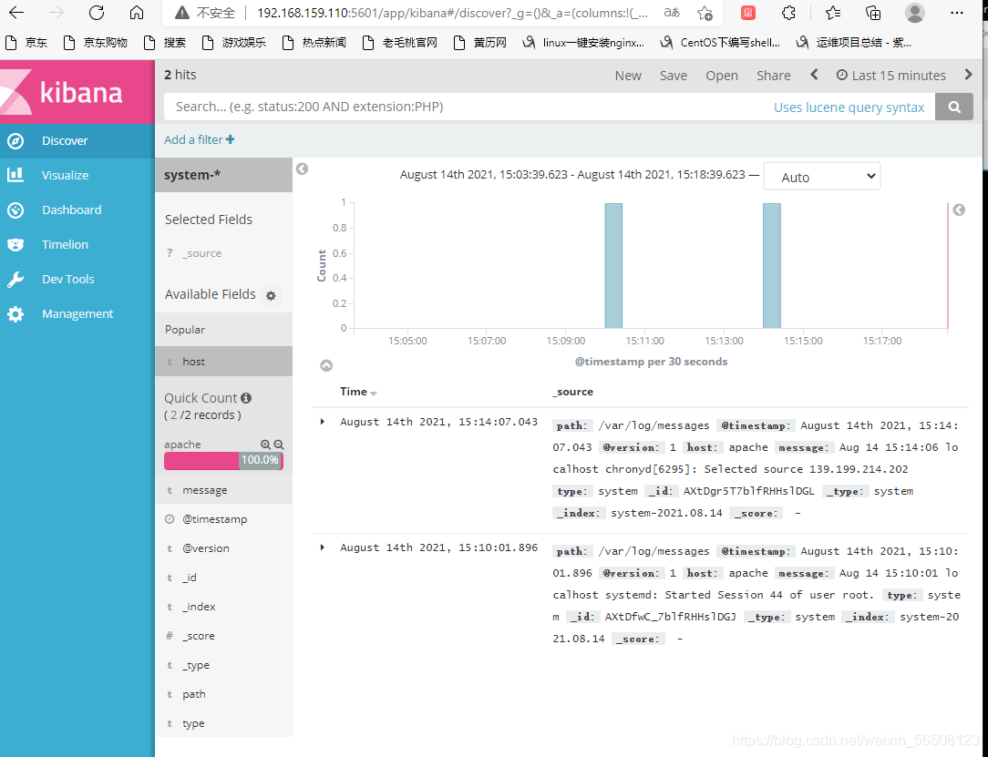Expand the 15:10:01.896 log row
Image resolution: width=988 pixels, height=757 pixels.
coord(323,547)
